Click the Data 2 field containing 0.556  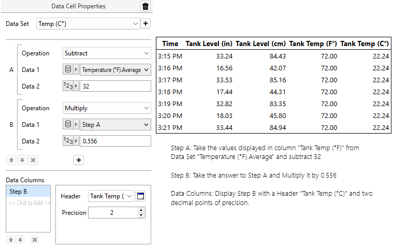pos(115,141)
